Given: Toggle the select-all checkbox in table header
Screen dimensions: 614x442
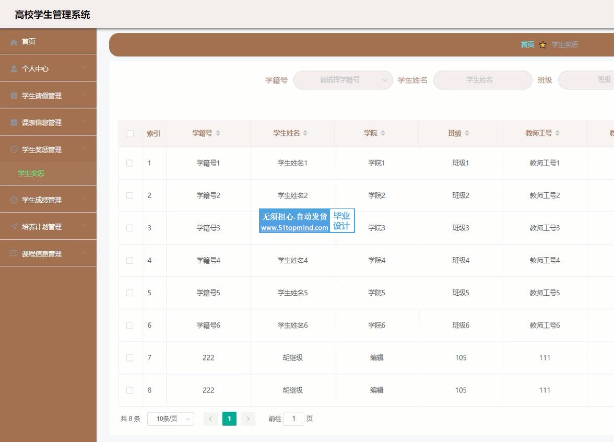Looking at the screenshot, I should coord(131,134).
